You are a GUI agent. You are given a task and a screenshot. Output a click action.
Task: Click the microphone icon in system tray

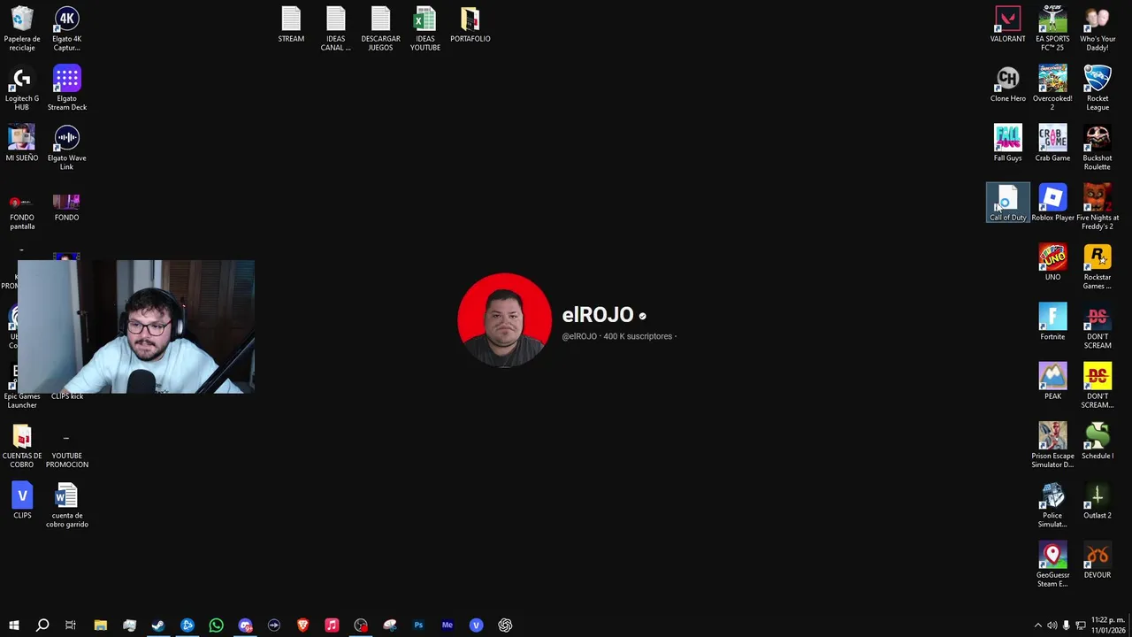point(1067,625)
